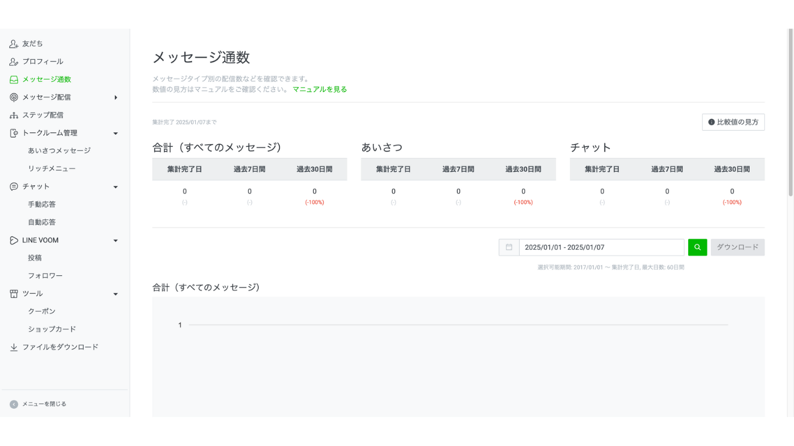Click the メッセージ配信 broadcast icon

(14, 98)
